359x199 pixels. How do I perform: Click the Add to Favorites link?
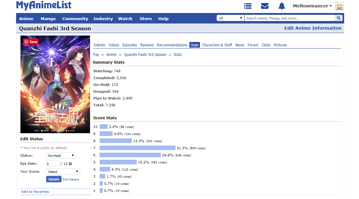coord(35,192)
